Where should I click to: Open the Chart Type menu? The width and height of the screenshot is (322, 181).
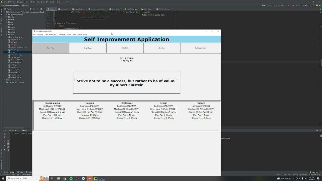tap(61, 34)
